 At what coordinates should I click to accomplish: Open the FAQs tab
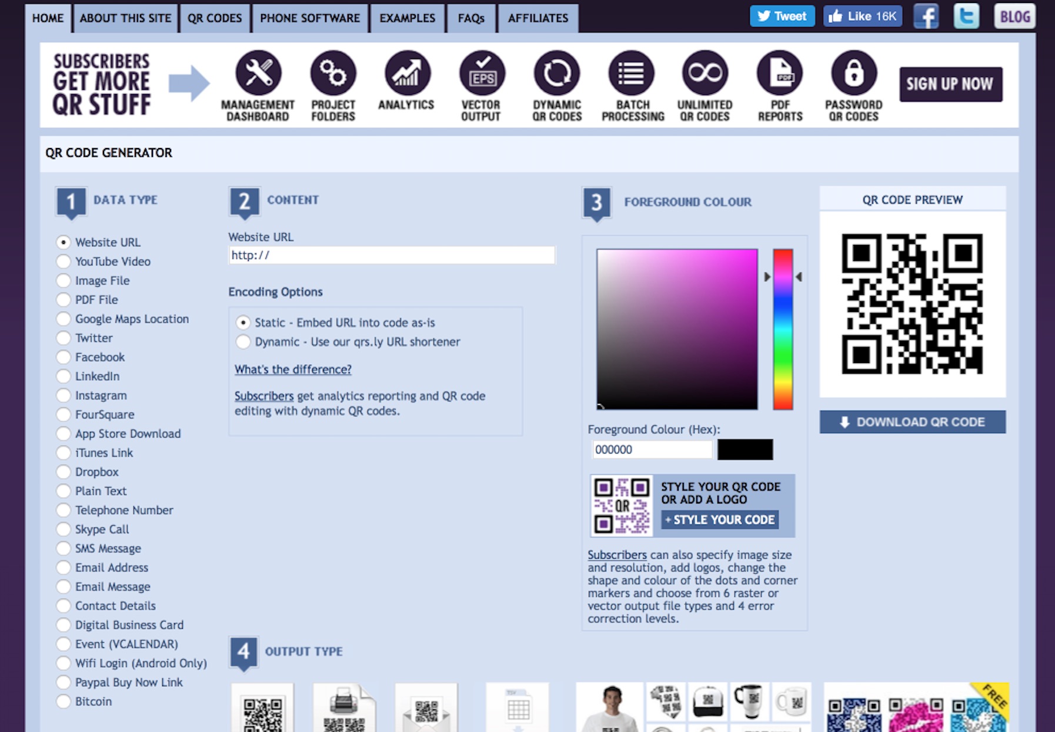pos(471,18)
